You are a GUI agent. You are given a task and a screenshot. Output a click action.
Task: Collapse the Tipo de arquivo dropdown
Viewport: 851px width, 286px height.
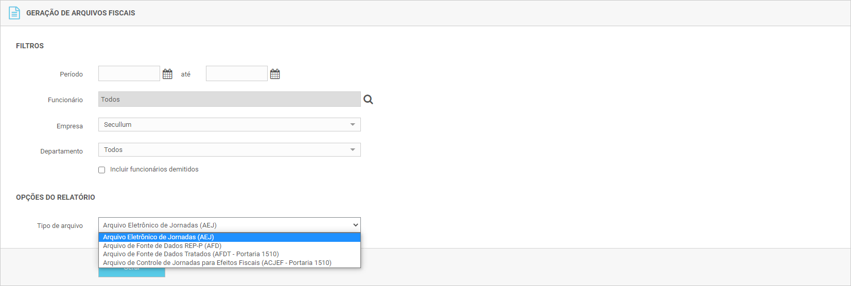coord(229,225)
